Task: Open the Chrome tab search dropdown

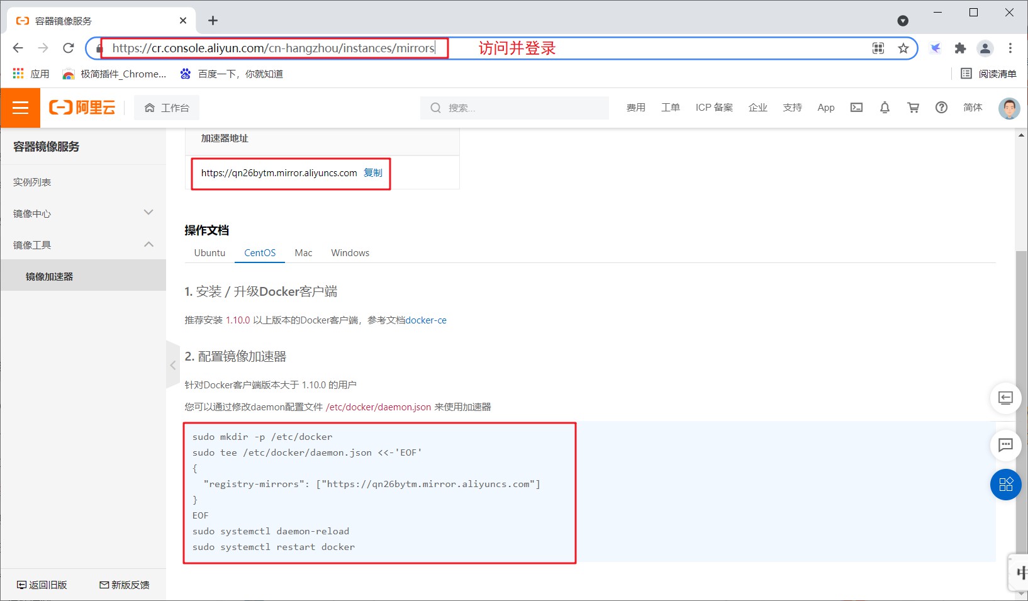Action: (903, 21)
